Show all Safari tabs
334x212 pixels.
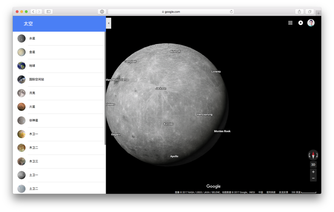310,12
